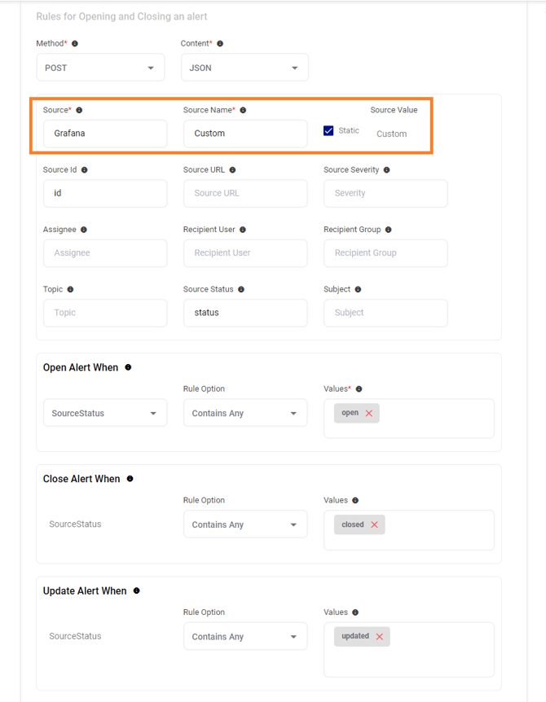Viewport: 546px width, 702px height.
Task: Open the SourceStatus dropdown under Open Alert When
Action: pyautogui.click(x=104, y=413)
